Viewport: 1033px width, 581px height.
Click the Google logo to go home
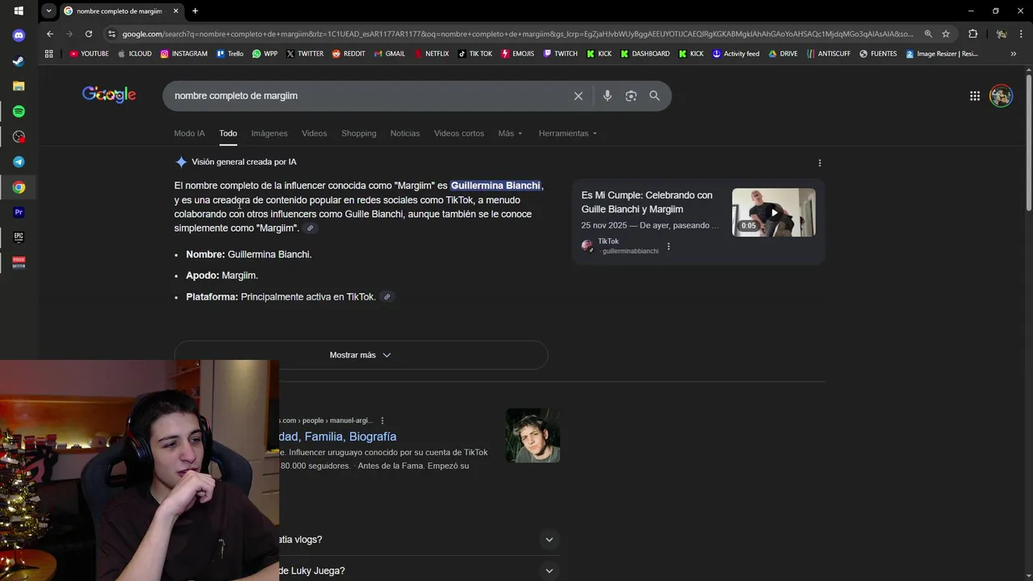point(109,95)
